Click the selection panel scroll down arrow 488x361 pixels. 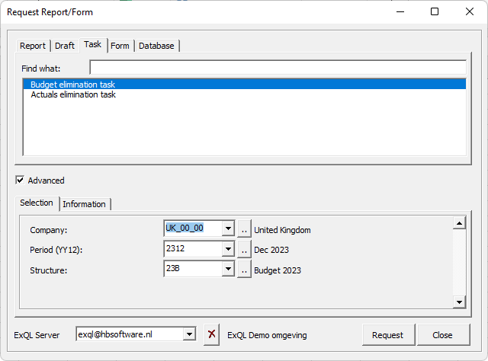(x=459, y=302)
